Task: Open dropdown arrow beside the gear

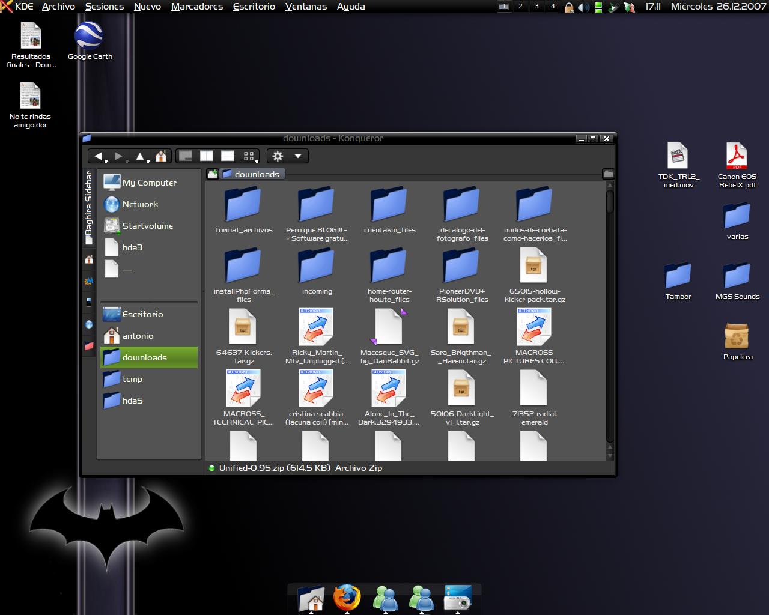Action: pyautogui.click(x=297, y=156)
